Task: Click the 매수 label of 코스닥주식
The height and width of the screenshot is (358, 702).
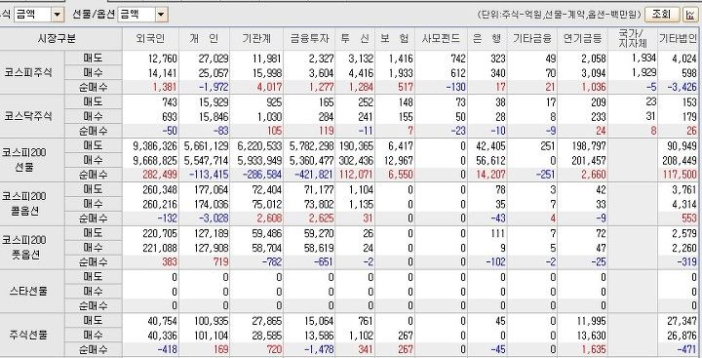Action: click(x=94, y=116)
